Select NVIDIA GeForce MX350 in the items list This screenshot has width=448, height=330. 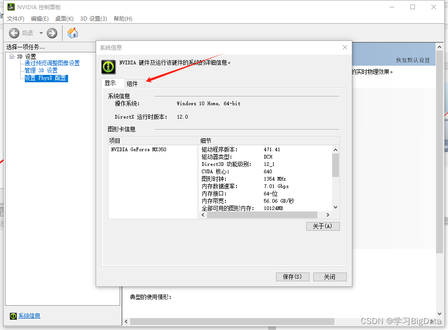138,149
